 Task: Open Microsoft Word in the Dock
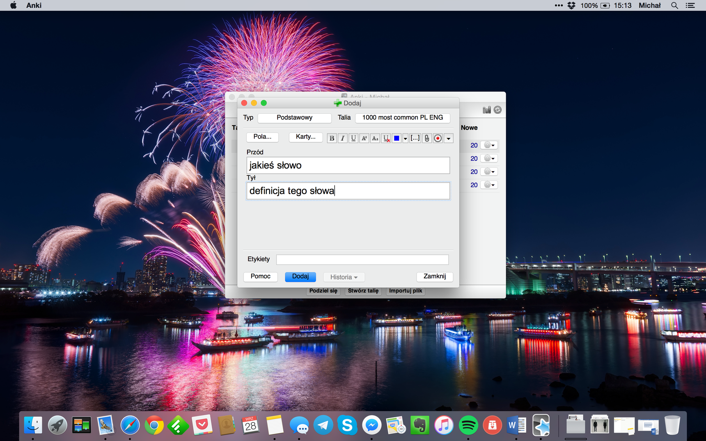click(x=516, y=425)
